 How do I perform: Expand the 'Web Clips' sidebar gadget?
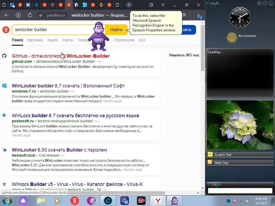pos(240,163)
